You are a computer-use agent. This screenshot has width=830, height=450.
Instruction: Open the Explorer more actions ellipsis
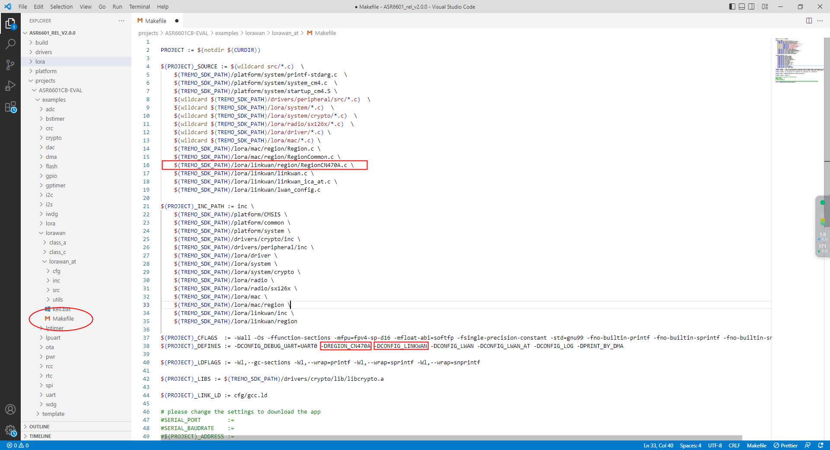[121, 21]
